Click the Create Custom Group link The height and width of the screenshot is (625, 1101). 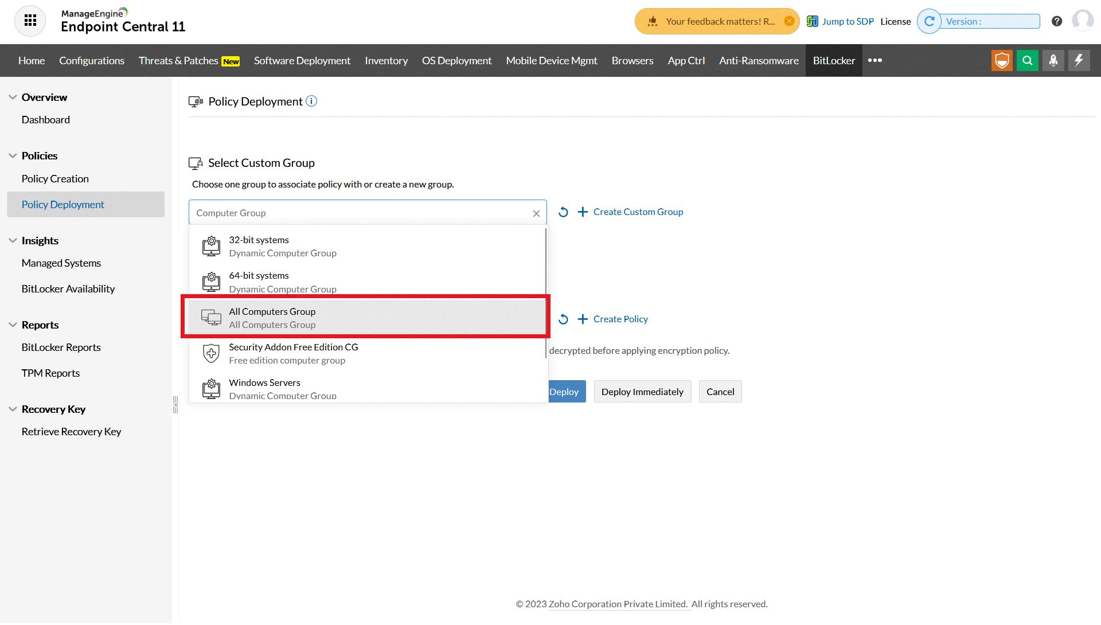click(x=638, y=212)
